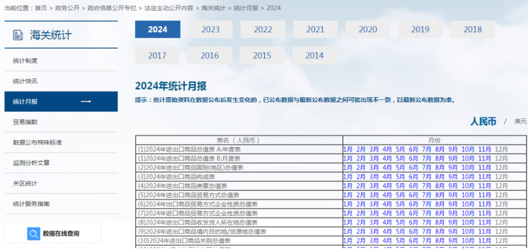The height and width of the screenshot is (252, 528).
Task: Open 统计服务指南 sidebar item
Action: [31, 204]
